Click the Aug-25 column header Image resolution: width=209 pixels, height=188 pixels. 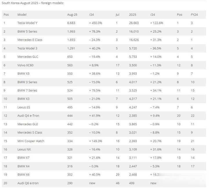pos(72,15)
